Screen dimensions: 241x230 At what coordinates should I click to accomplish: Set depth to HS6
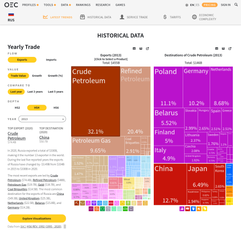tap(56, 108)
